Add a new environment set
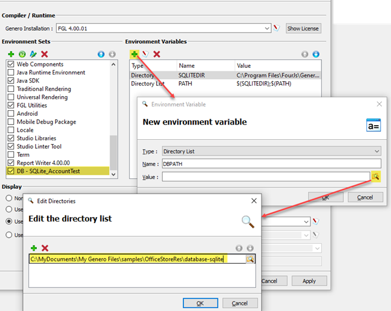 [x=11, y=54]
